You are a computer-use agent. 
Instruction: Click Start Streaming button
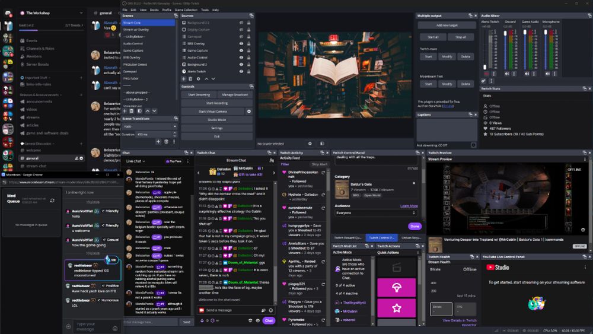coord(199,94)
